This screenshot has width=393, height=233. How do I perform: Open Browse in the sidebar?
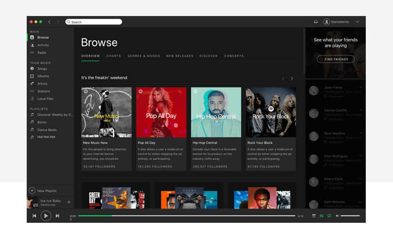[x=43, y=37]
